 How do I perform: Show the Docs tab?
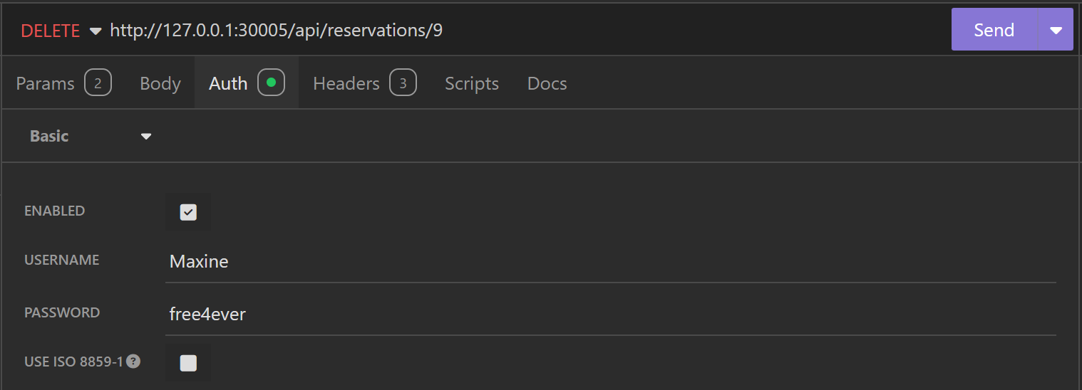click(547, 83)
